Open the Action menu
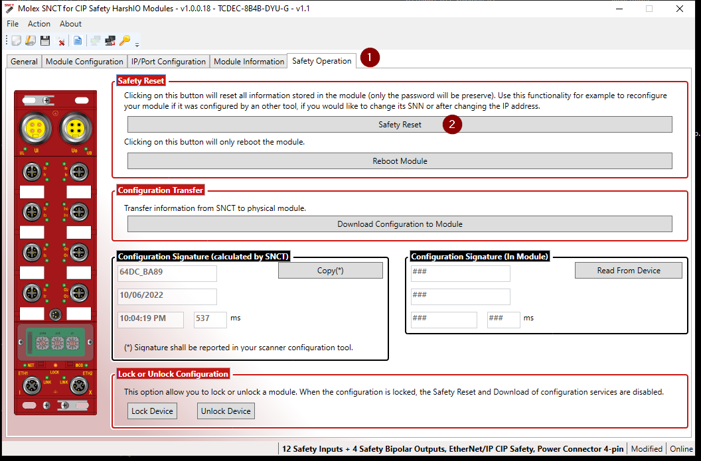The image size is (701, 461). (x=39, y=24)
